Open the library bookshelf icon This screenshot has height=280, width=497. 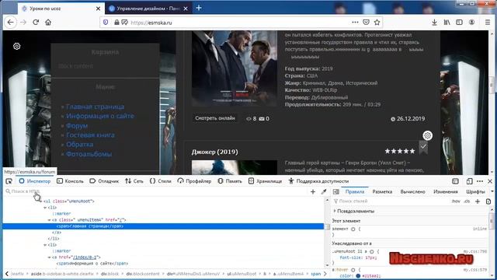click(447, 23)
